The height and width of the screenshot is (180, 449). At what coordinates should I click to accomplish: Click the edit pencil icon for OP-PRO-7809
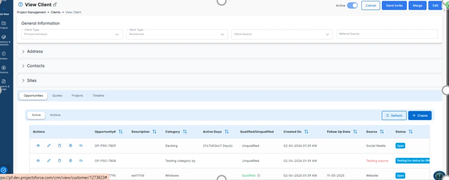49,145
